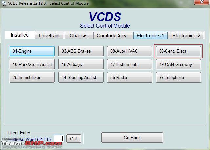Go to the Comfort/Conv. tab

click(113, 36)
